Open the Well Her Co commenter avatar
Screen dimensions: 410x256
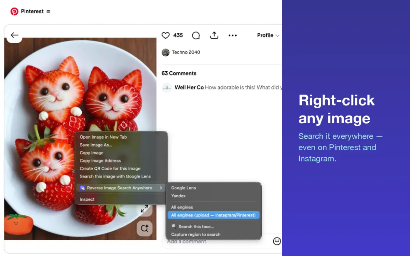coord(167,88)
